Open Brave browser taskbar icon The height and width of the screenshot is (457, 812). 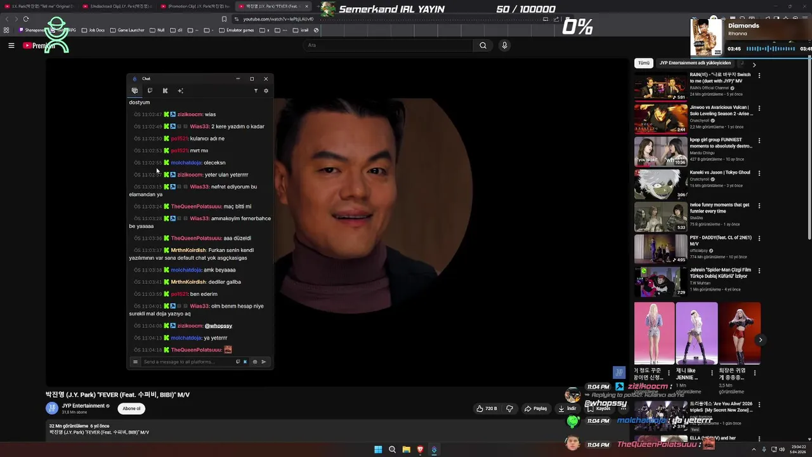(x=420, y=449)
